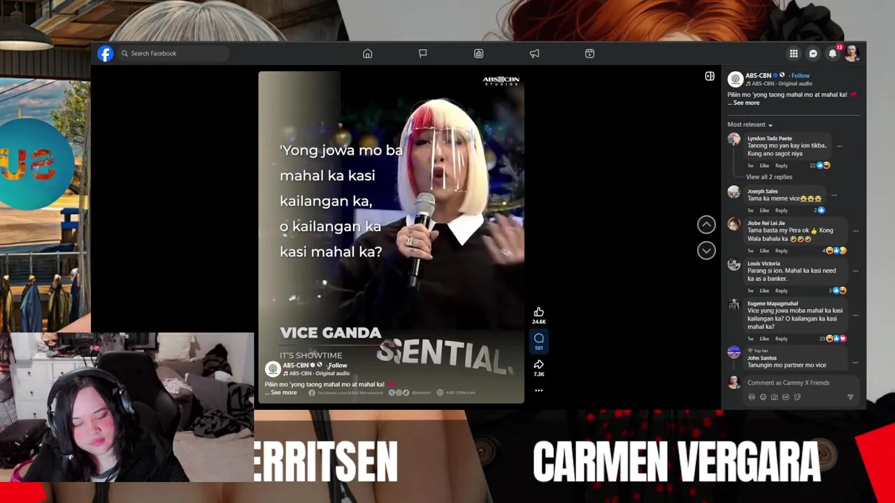The height and width of the screenshot is (503, 895).
Task: Go to previous reel with up arrow
Action: tap(706, 224)
